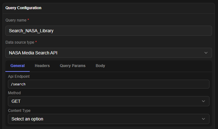218x129 pixels.
Task: Open the Data source type dropdown
Action: [x=109, y=53]
